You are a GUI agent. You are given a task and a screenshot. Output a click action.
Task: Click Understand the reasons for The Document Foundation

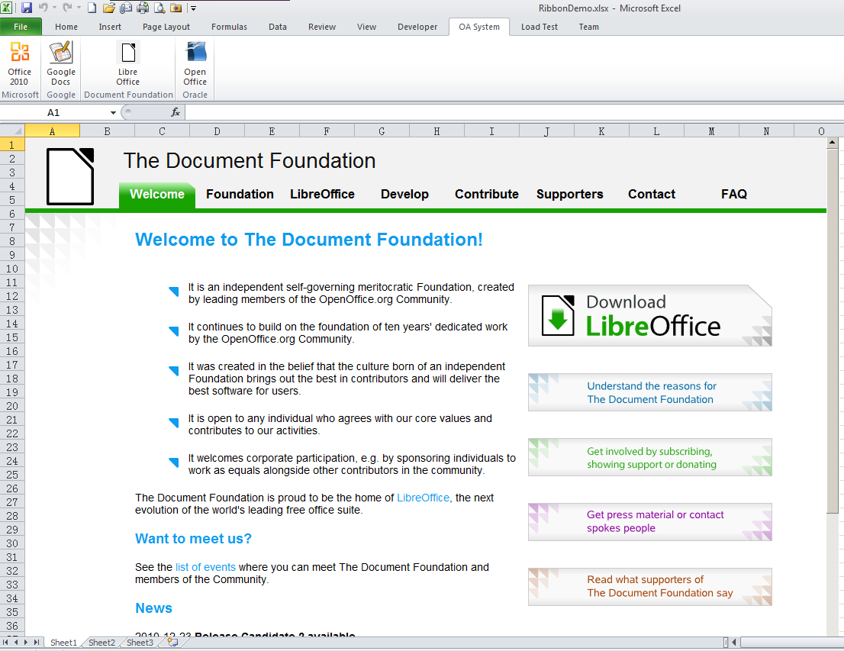pyautogui.click(x=649, y=392)
